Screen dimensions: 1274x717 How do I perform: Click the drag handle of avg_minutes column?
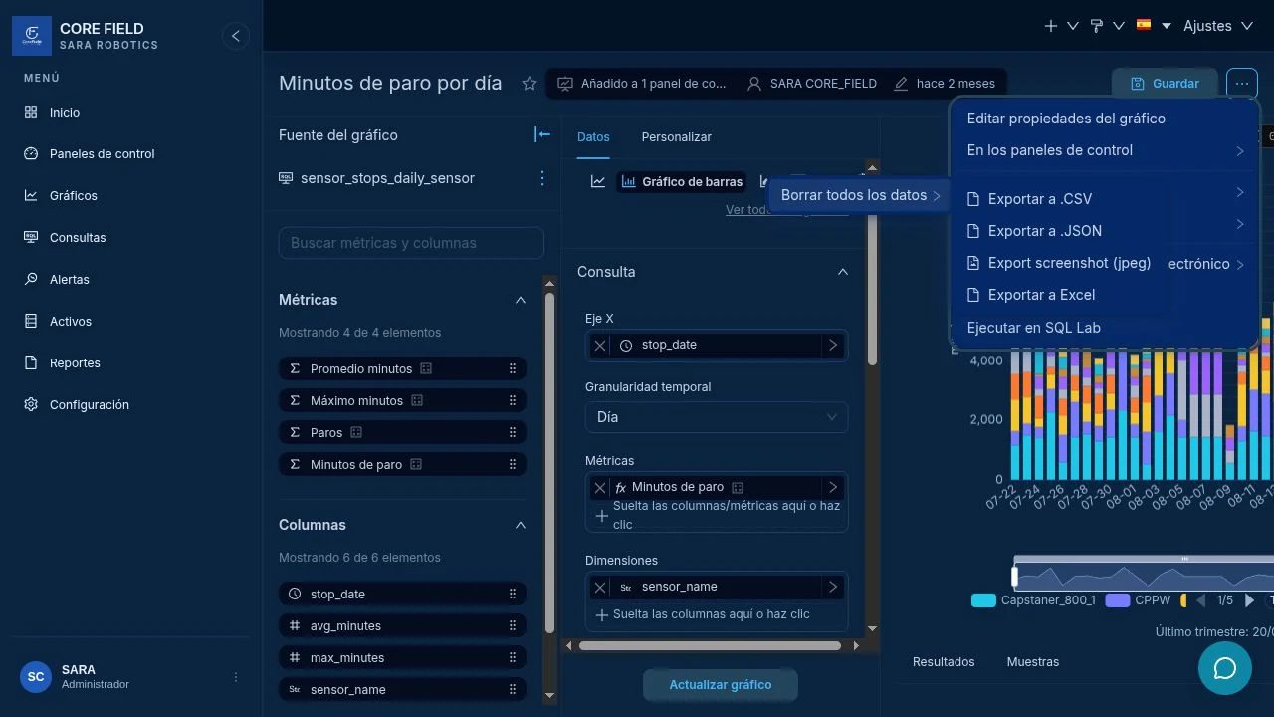point(513,626)
